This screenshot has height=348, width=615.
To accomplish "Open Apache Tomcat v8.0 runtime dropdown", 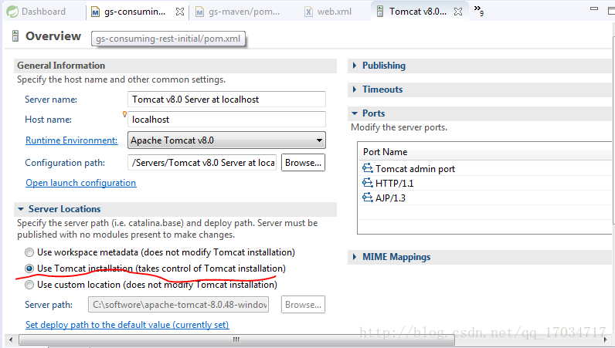I will [226, 140].
